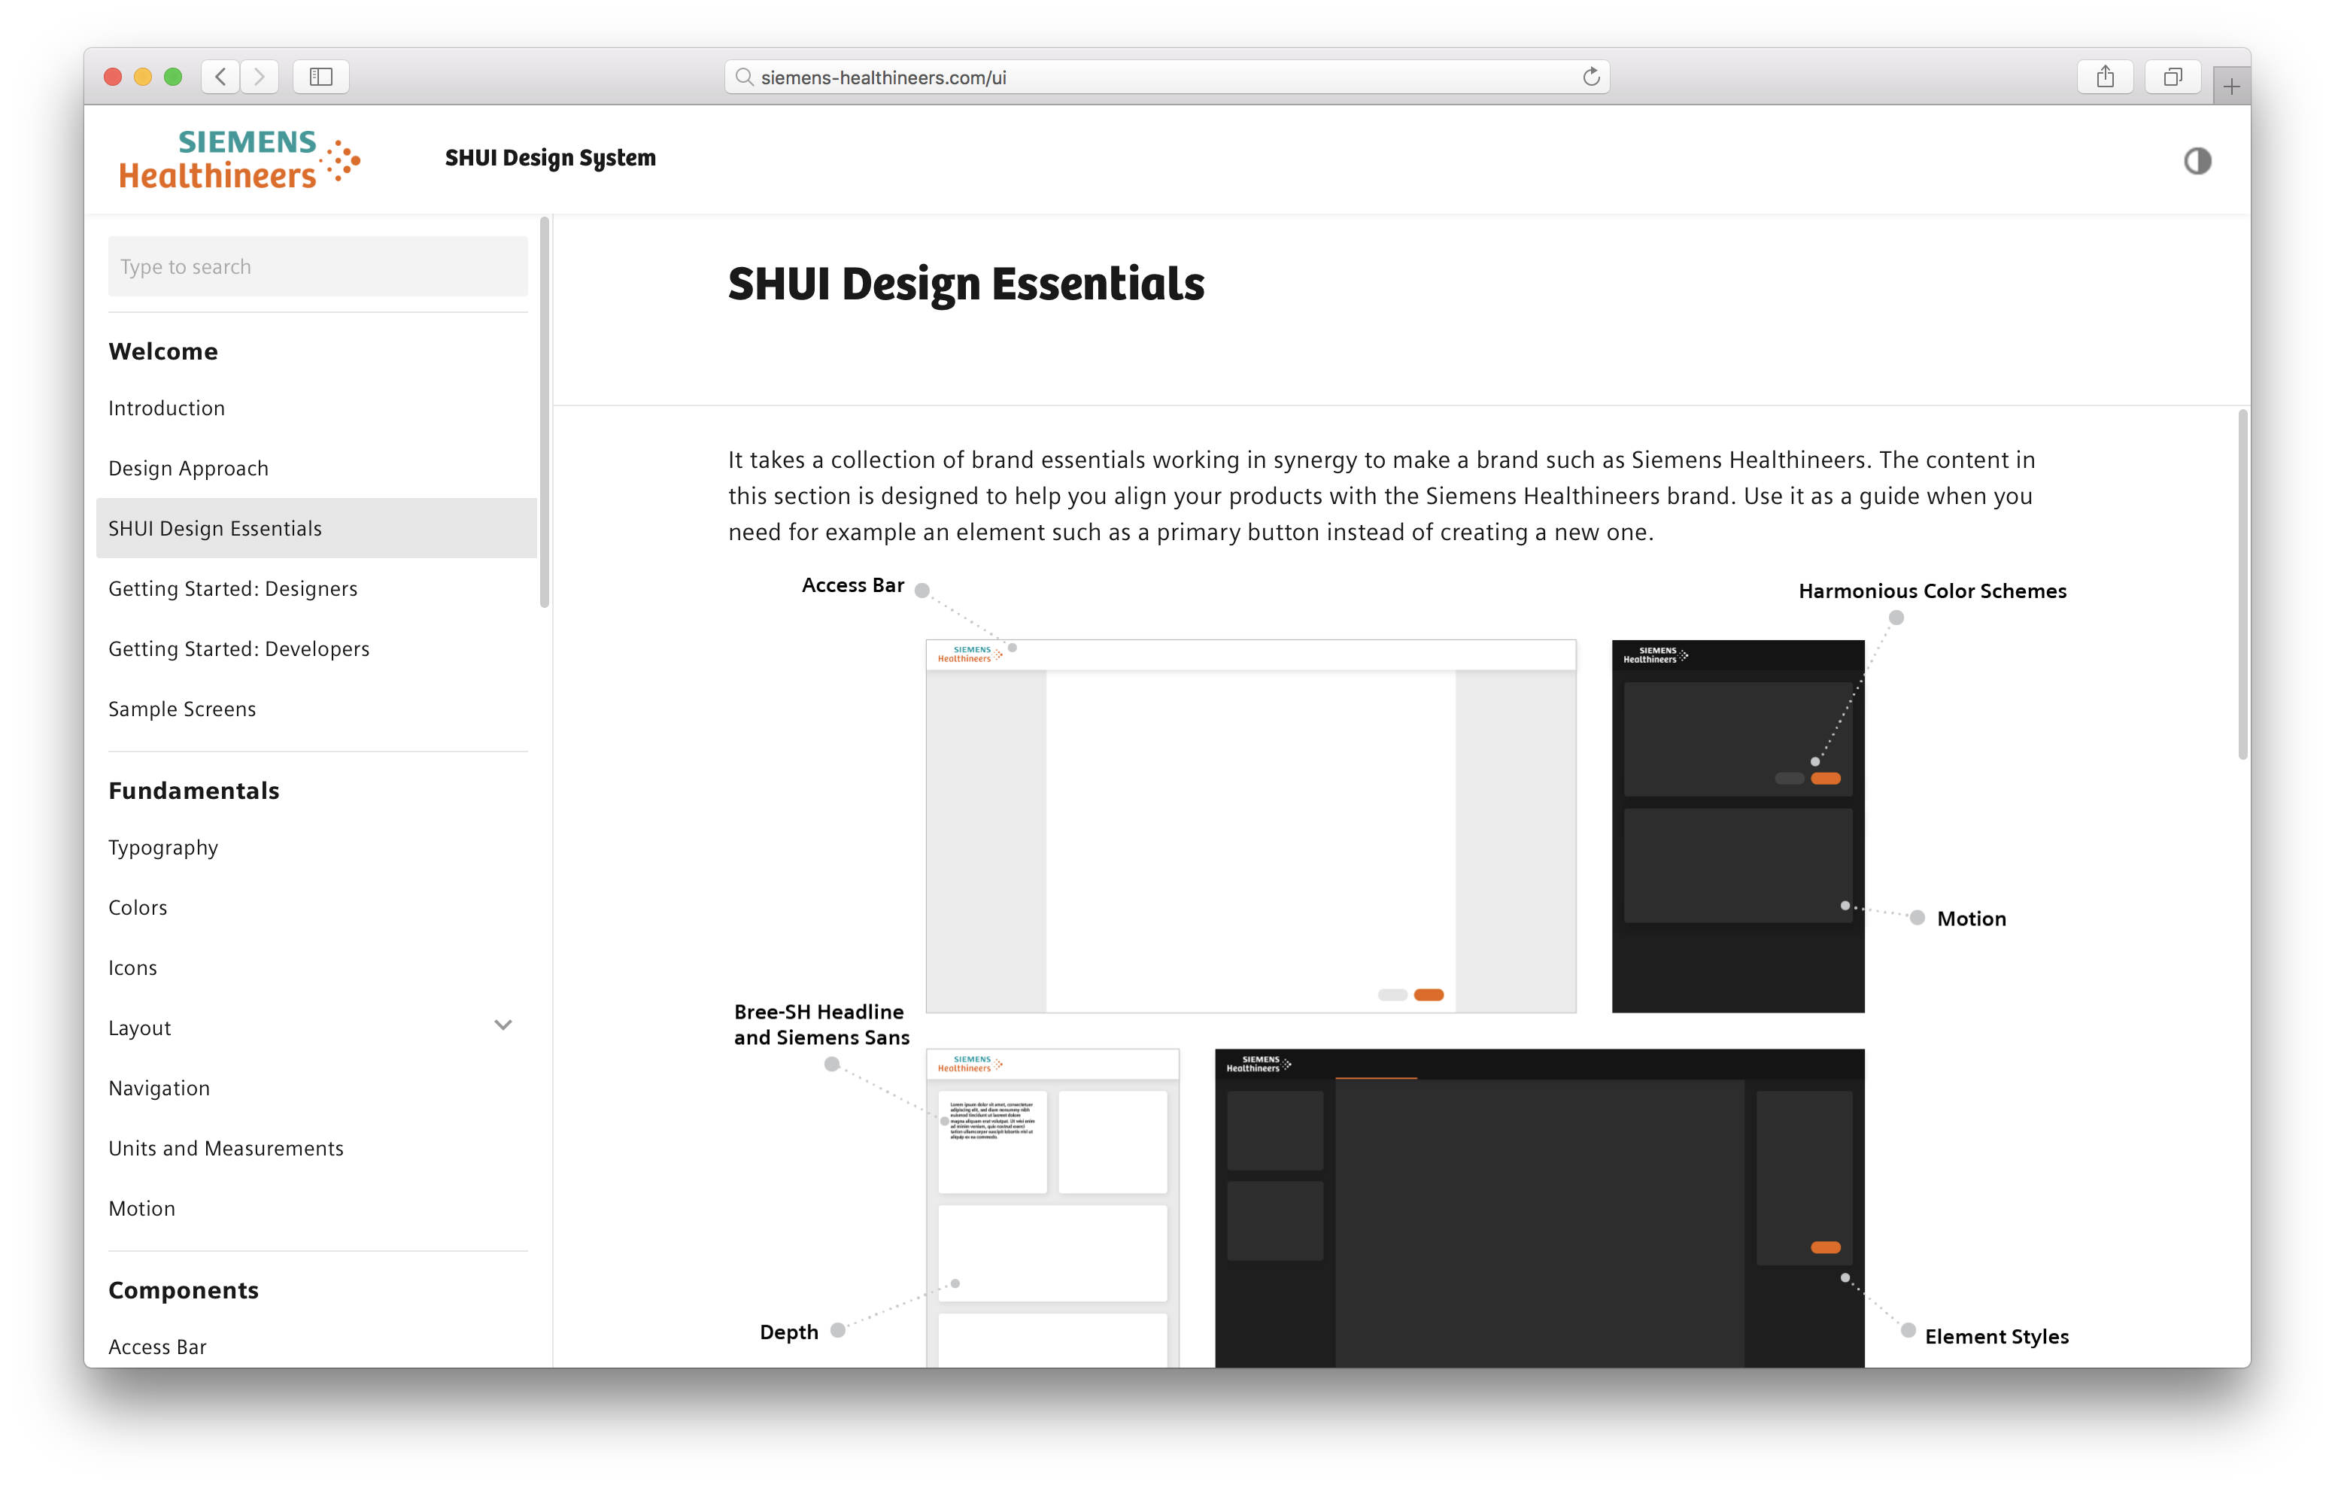Click the dark mode Element Styles thumbnail
The image size is (2335, 1488).
(x=1540, y=1192)
